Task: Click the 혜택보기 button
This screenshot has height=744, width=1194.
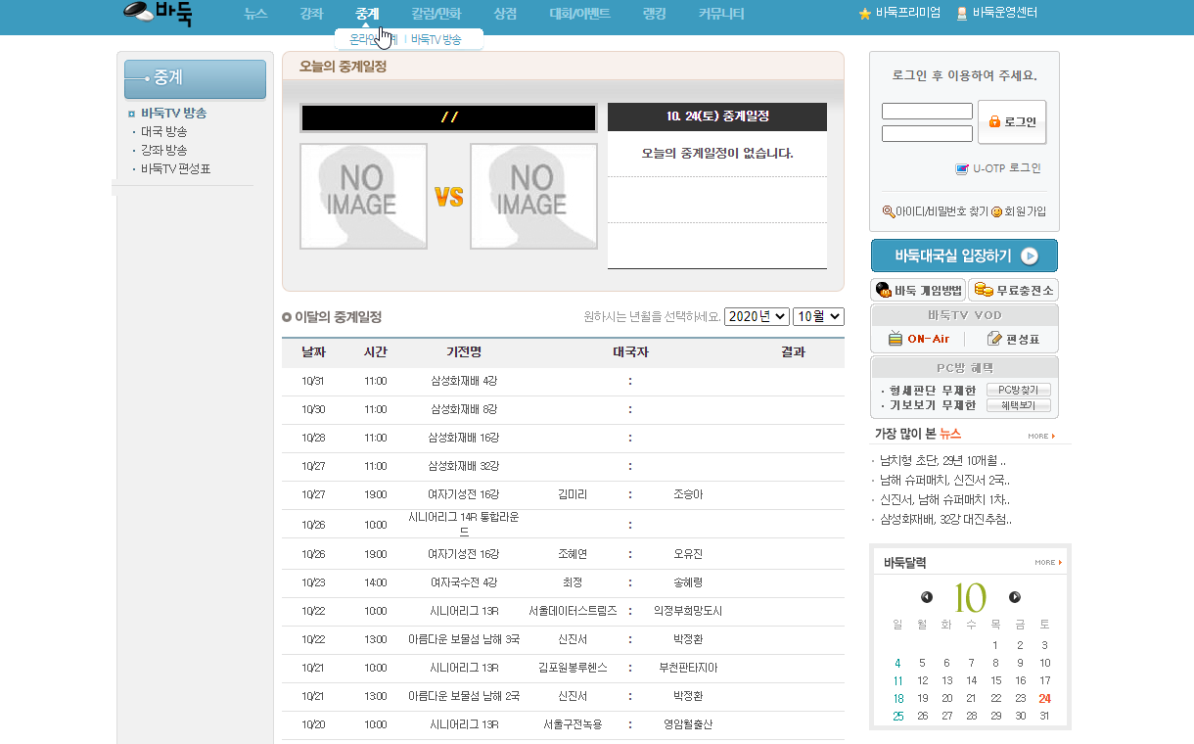Action: [x=1019, y=405]
